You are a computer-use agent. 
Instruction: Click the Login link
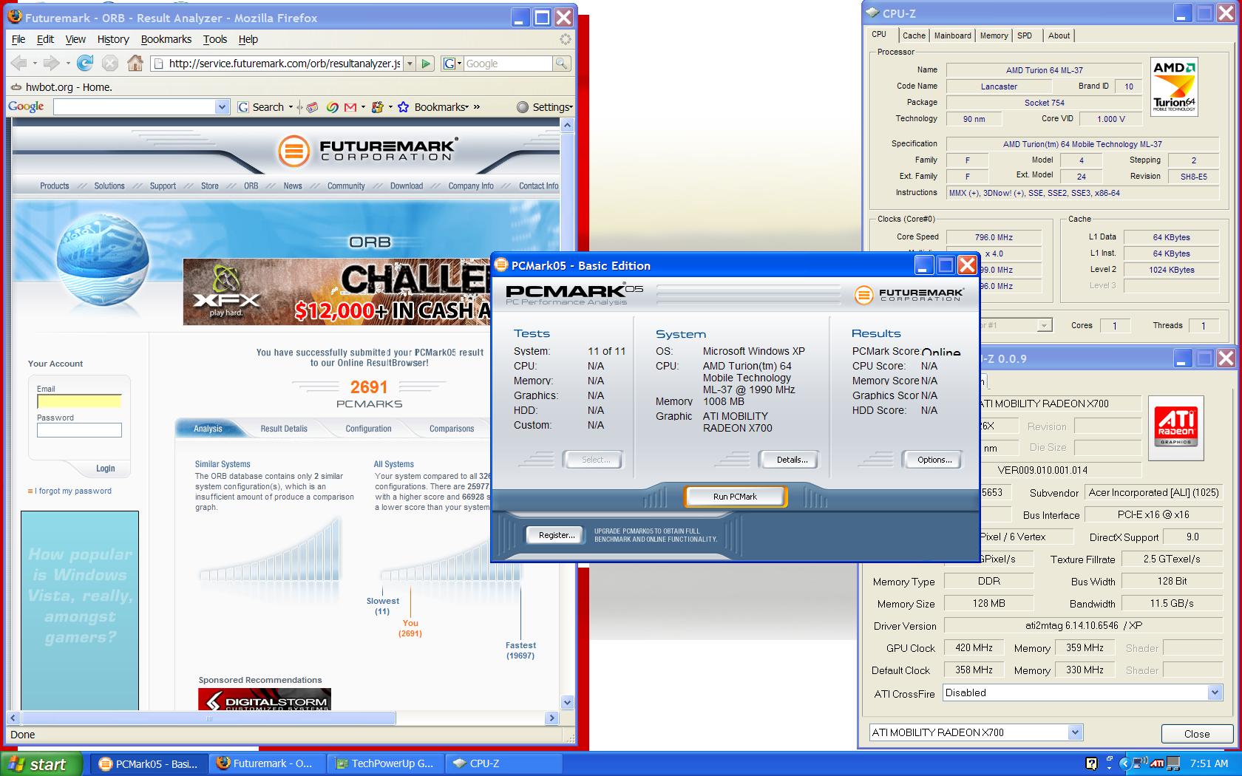click(105, 469)
